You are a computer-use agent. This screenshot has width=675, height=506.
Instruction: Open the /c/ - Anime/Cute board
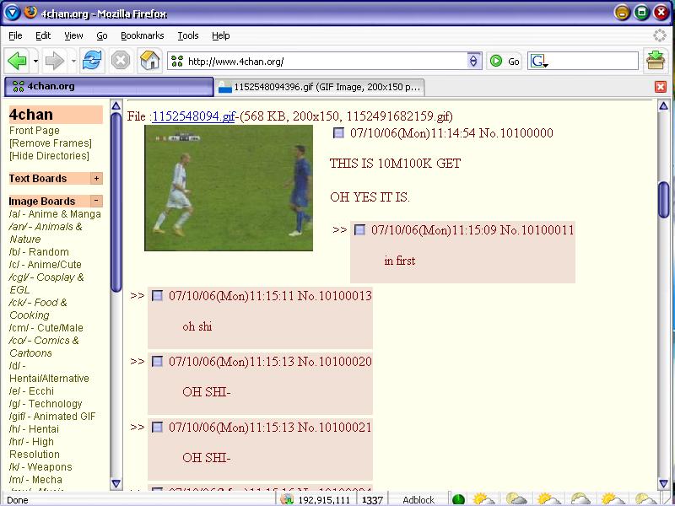[x=46, y=265]
